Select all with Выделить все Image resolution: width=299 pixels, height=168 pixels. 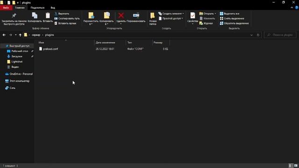[229, 14]
